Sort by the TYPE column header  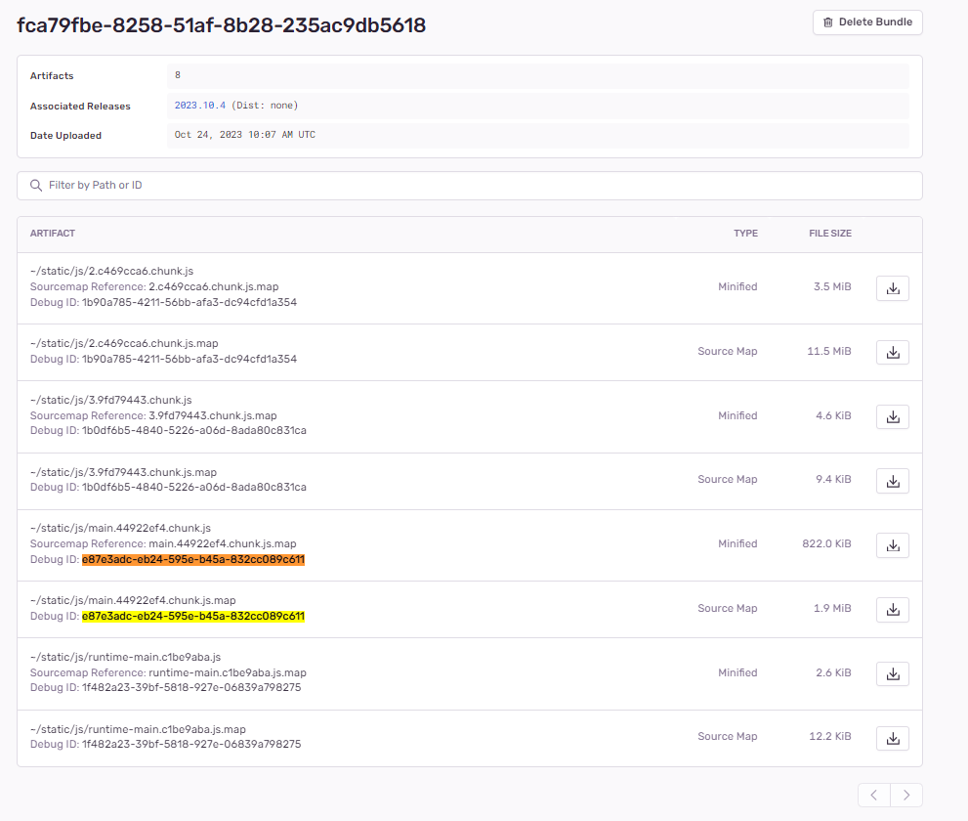[x=745, y=233]
